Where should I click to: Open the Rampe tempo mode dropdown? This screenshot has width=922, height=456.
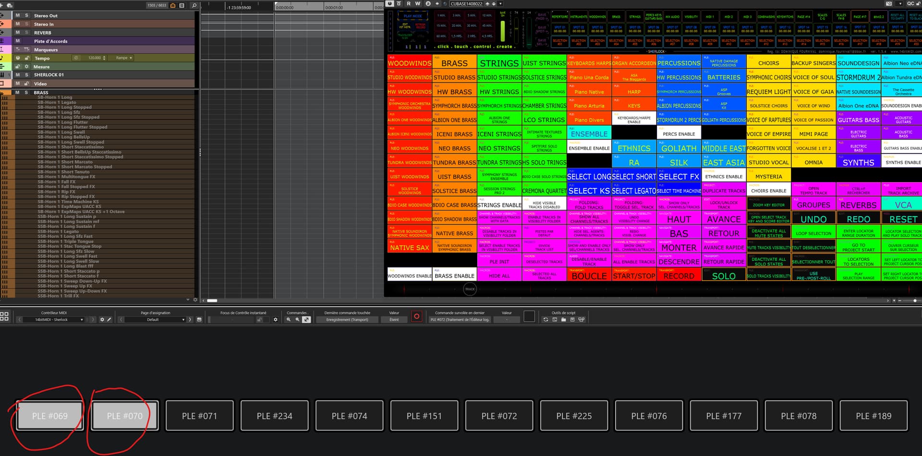click(x=124, y=58)
